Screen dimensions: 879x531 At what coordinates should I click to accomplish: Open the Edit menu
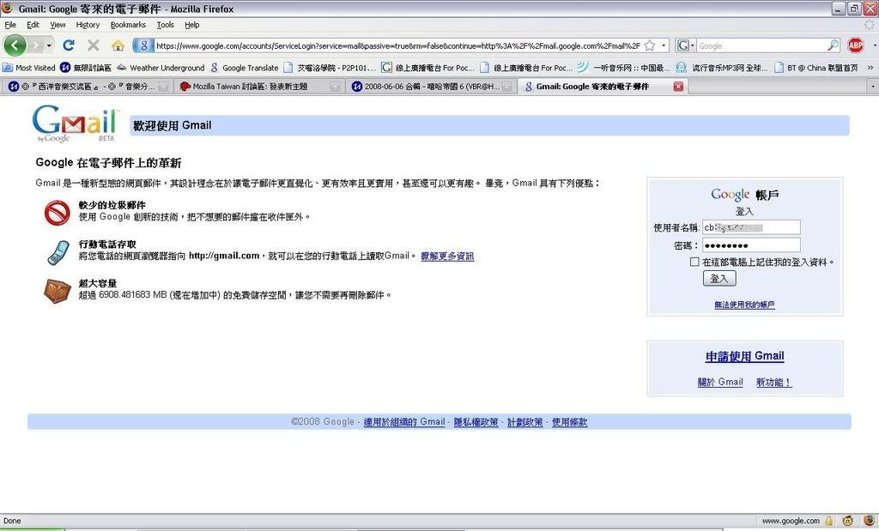33,25
